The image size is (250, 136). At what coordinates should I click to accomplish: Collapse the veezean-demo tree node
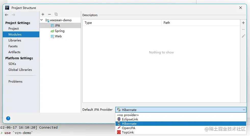42,20
